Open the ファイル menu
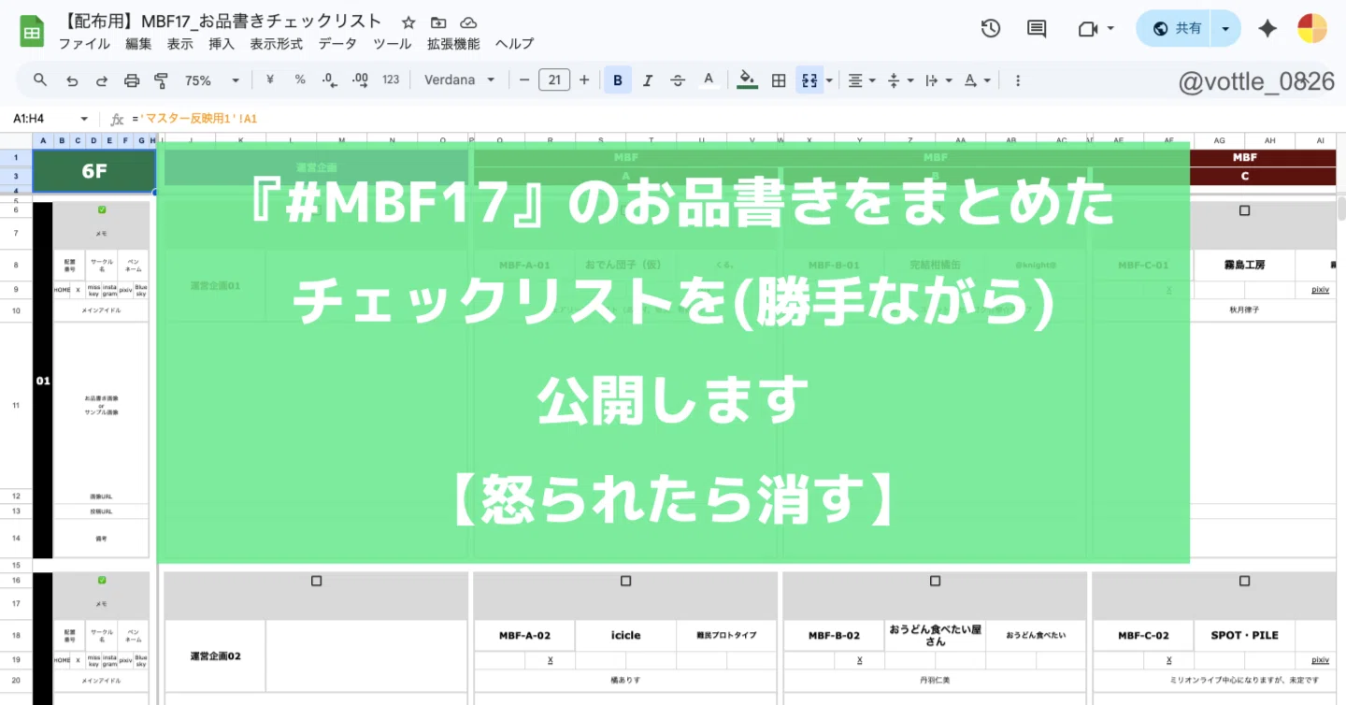This screenshot has height=705, width=1346. [84, 44]
